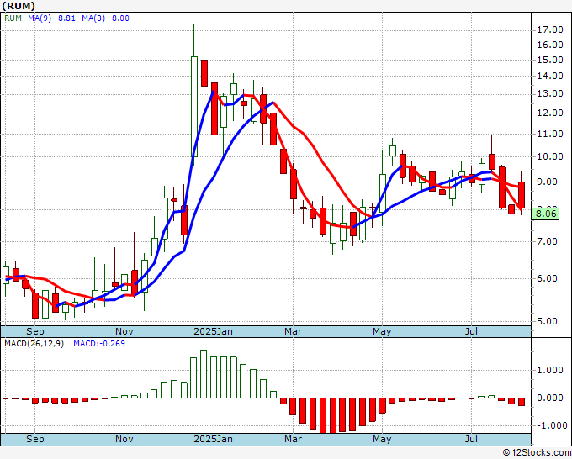
Task: Click the 11.00 price axis label
Action: click(550, 135)
